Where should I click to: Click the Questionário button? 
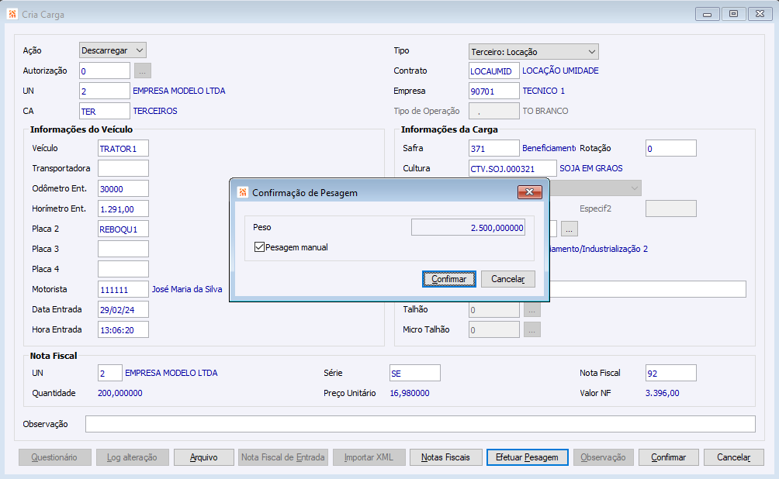[x=54, y=457]
